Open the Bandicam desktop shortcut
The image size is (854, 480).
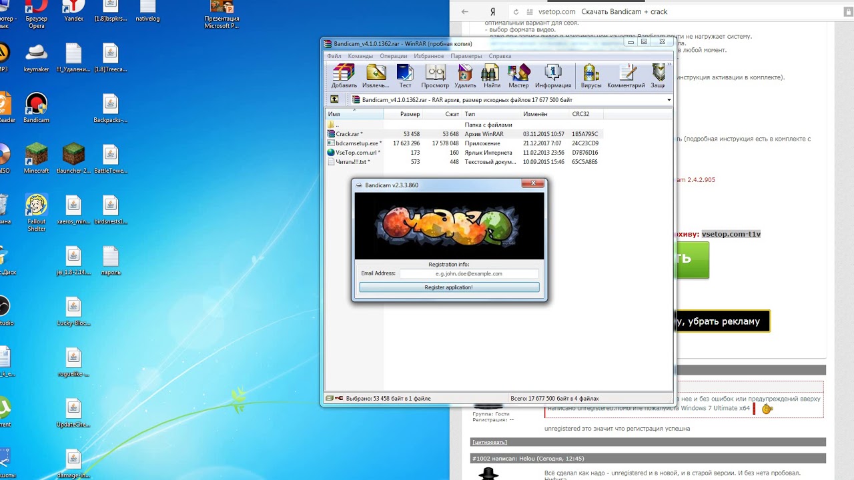36,108
